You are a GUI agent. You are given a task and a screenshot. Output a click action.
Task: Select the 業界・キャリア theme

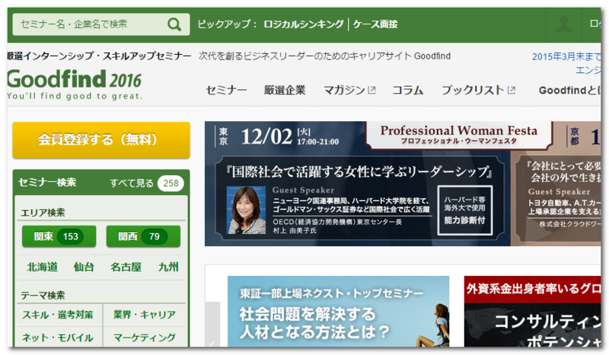[x=145, y=315]
